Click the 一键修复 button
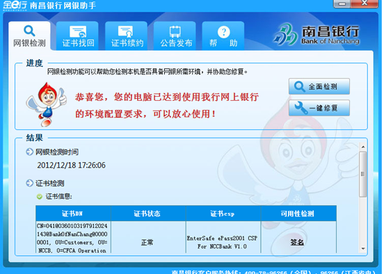This screenshot has height=274, width=384. (x=319, y=108)
